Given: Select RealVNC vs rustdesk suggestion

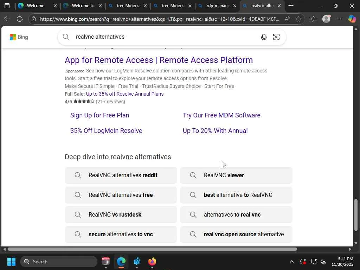Looking at the screenshot, I should pyautogui.click(x=115, y=214).
